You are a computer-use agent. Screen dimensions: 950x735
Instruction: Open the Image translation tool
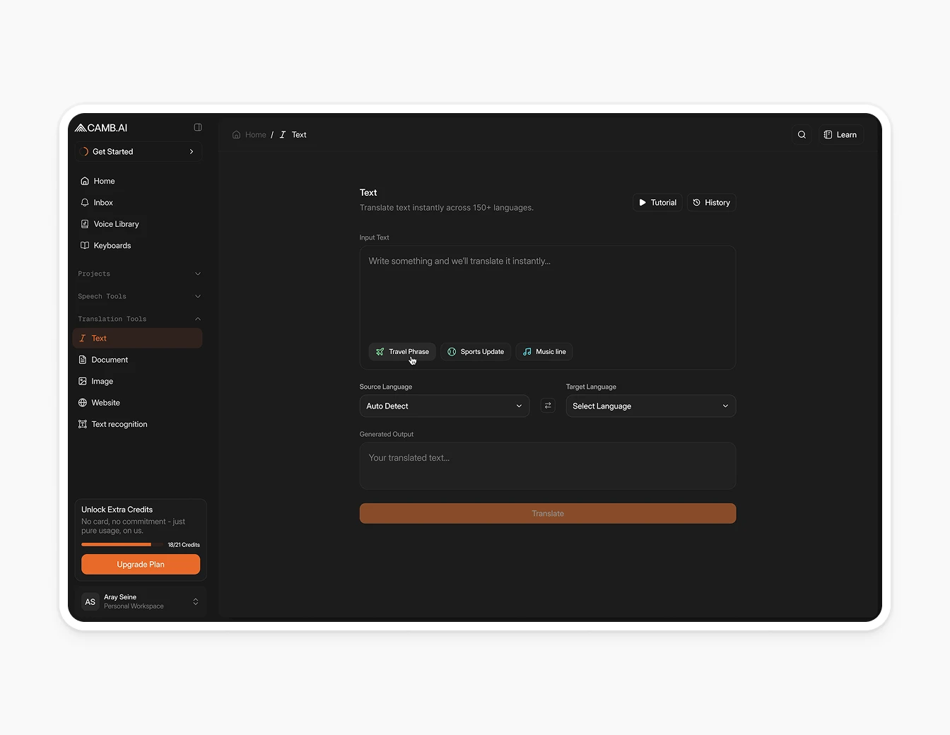point(102,381)
